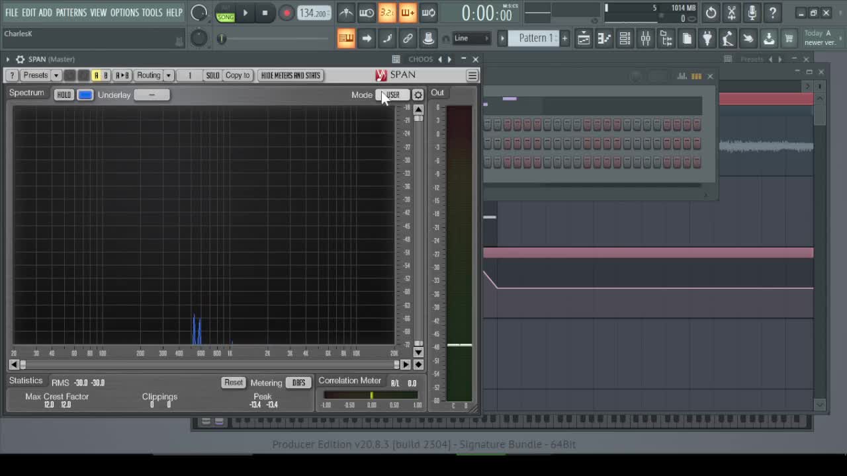This screenshot has height=476, width=847.
Task: Open the content library shopping cart icon
Action: tap(789, 39)
